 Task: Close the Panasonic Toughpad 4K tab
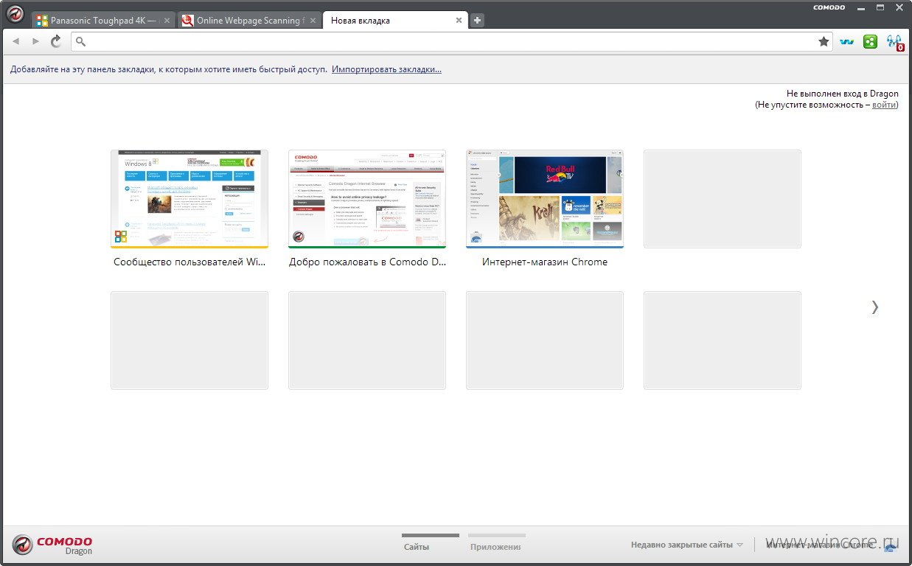coord(167,21)
